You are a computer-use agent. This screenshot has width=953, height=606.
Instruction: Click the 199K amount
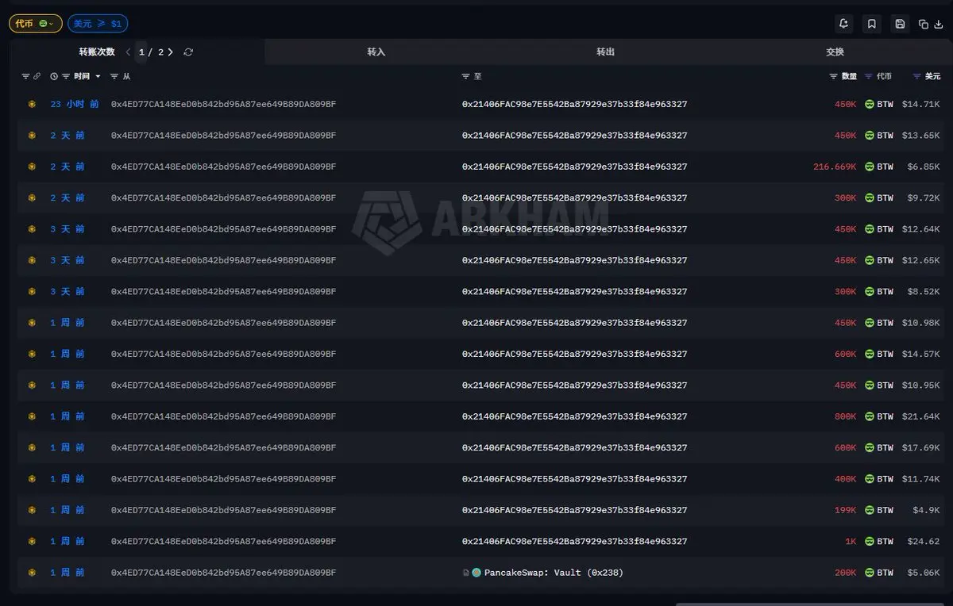point(845,510)
